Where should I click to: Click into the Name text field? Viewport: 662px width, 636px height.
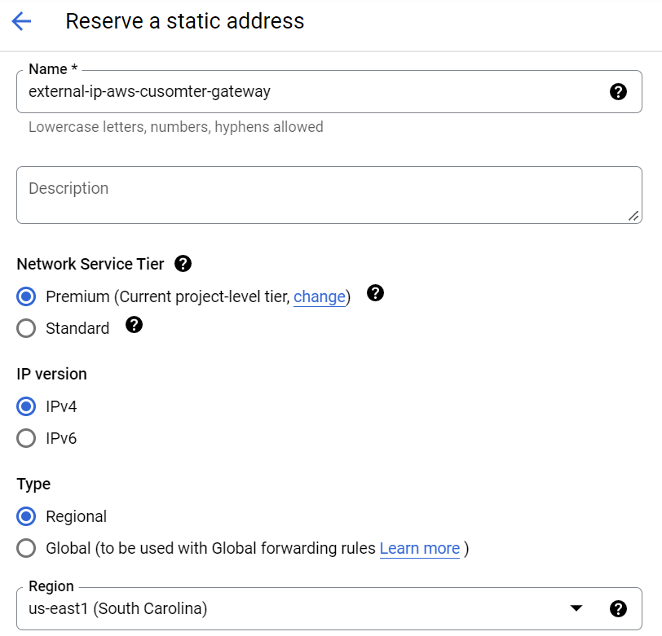pyautogui.click(x=310, y=92)
